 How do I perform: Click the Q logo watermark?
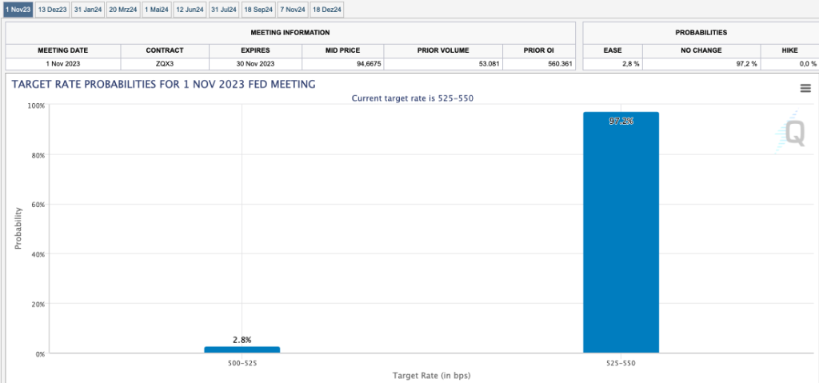795,132
